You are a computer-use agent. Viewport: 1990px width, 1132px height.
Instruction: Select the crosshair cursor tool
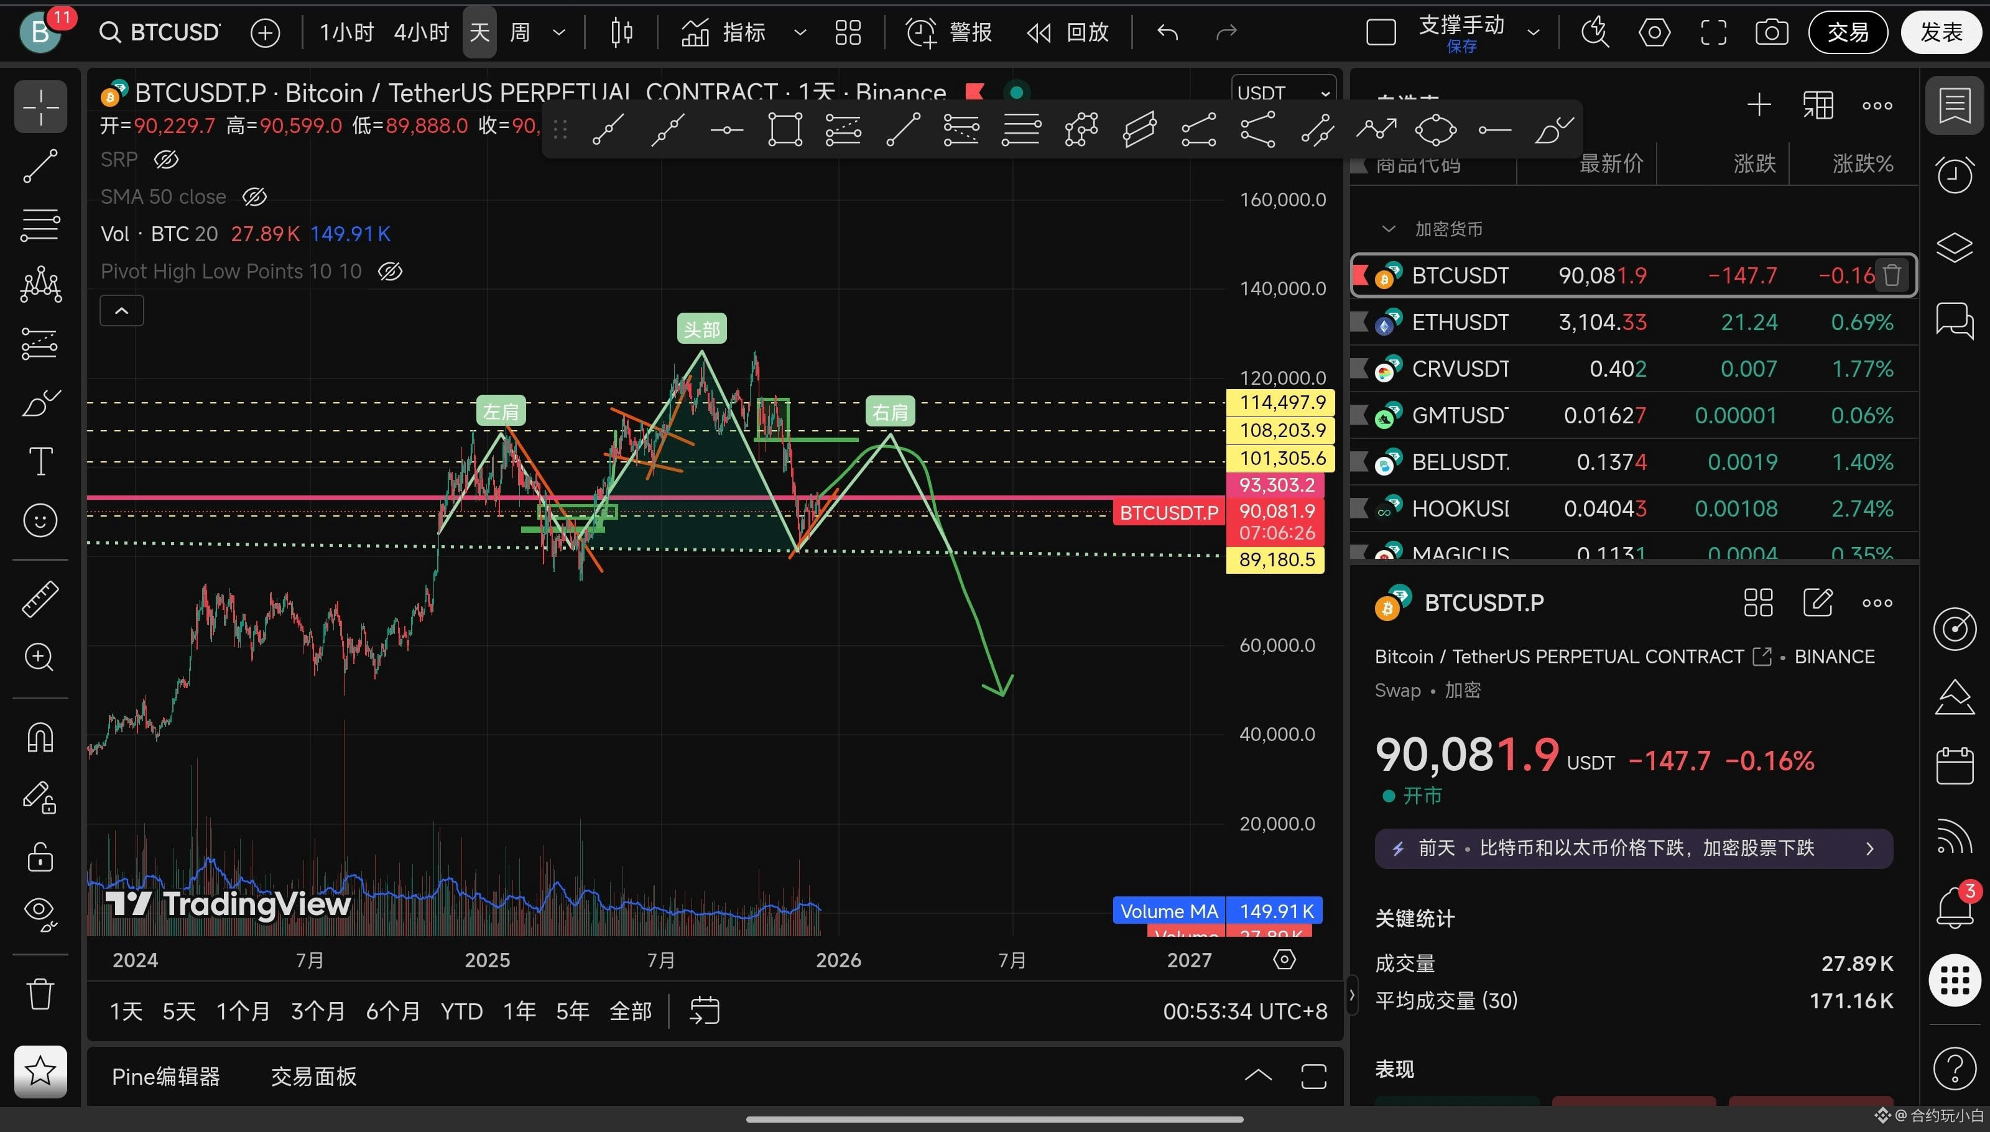pyautogui.click(x=40, y=106)
